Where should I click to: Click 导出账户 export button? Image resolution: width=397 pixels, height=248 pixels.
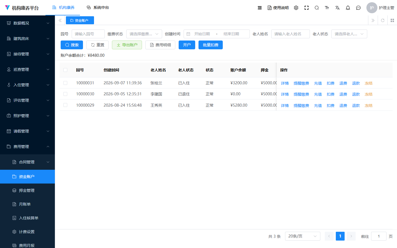click(127, 45)
